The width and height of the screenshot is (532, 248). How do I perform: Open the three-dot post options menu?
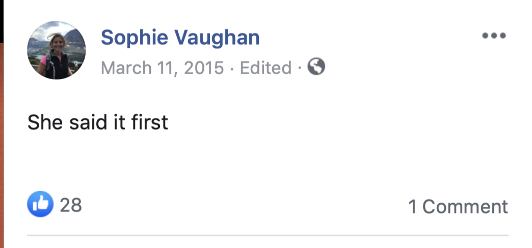(x=494, y=36)
